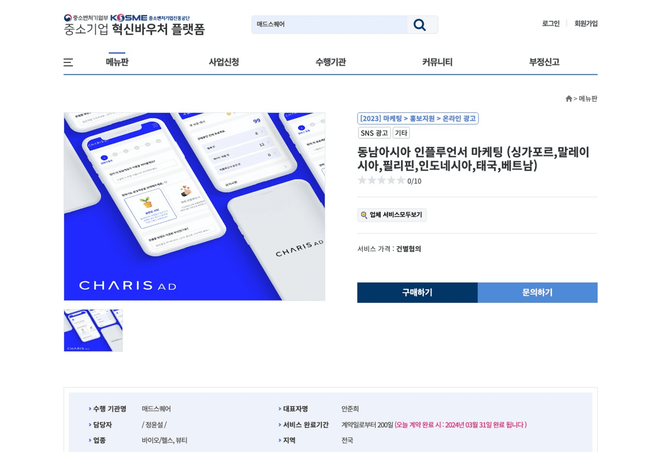The height and width of the screenshot is (452, 661).
Task: Open the 메뉴판 menu tab
Action: [x=117, y=62]
